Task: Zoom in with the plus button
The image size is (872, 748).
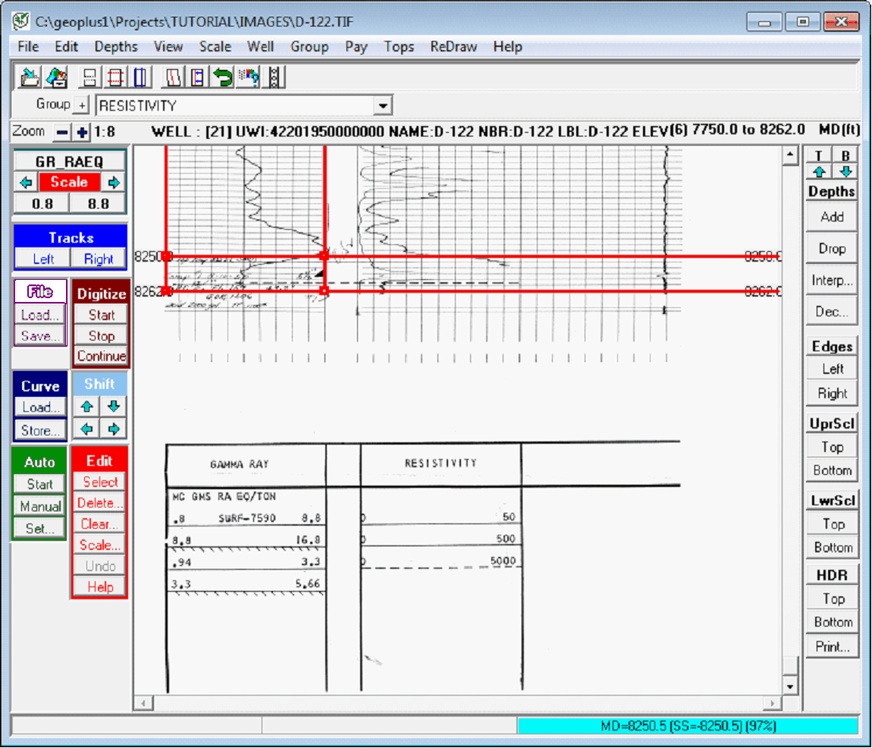Action: point(82,132)
